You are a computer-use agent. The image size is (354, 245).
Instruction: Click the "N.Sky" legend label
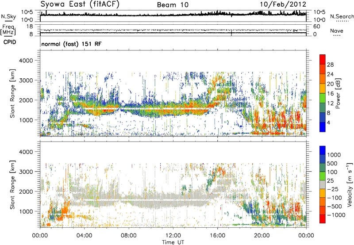(x=8, y=16)
